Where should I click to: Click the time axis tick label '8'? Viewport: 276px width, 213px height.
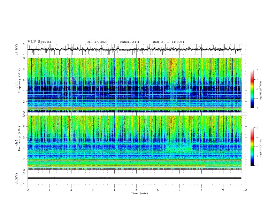pos(201,190)
